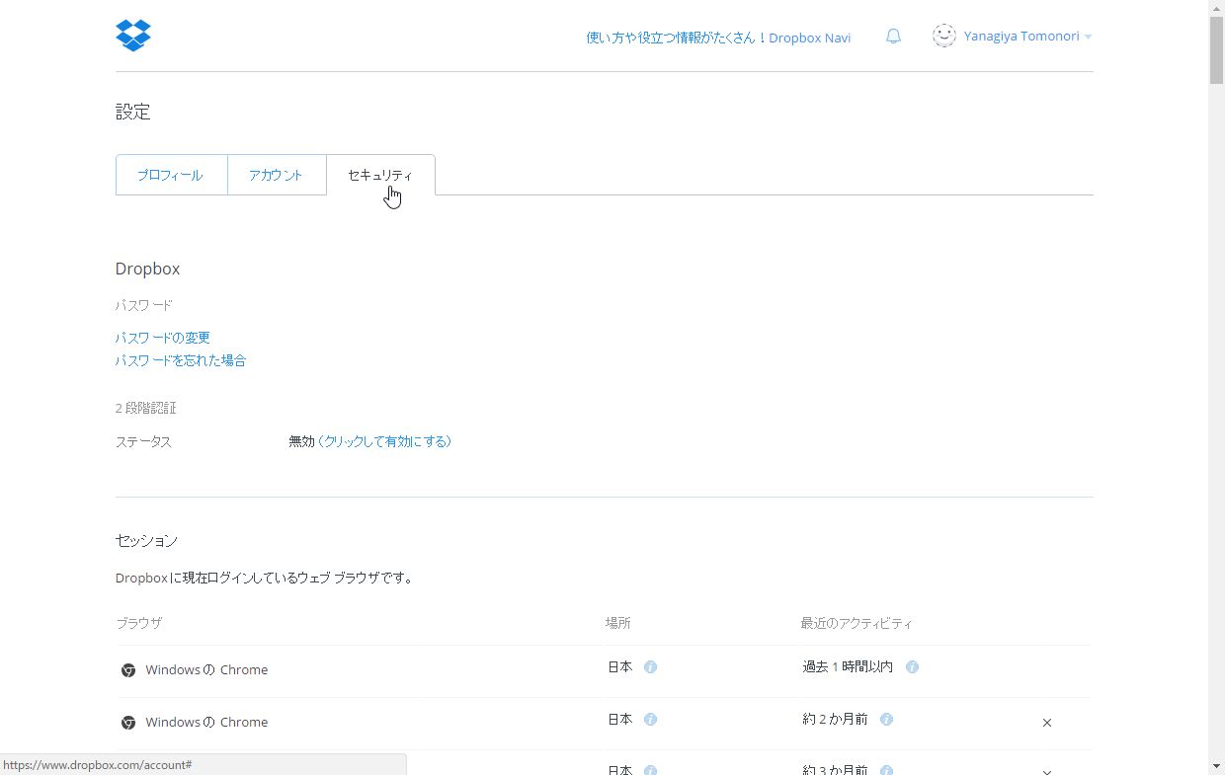Click the 最近のアクティビティ column header
The width and height of the screenshot is (1225, 775).
coord(857,624)
